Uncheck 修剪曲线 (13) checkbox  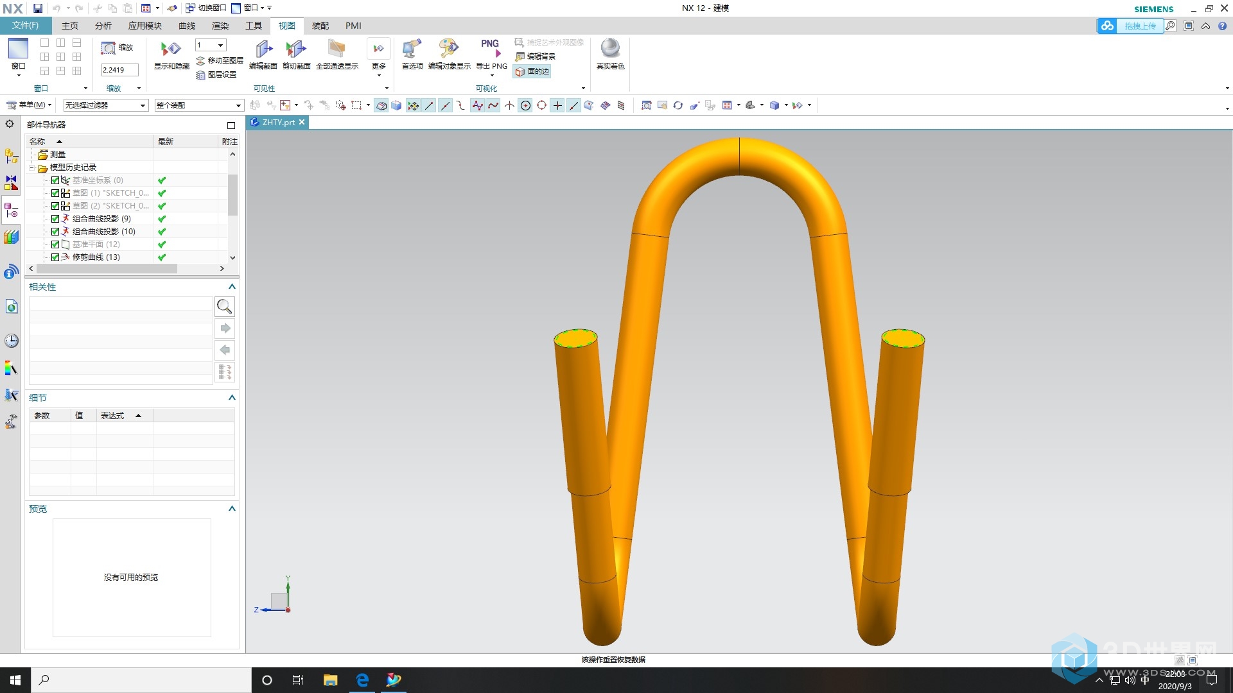click(x=55, y=257)
